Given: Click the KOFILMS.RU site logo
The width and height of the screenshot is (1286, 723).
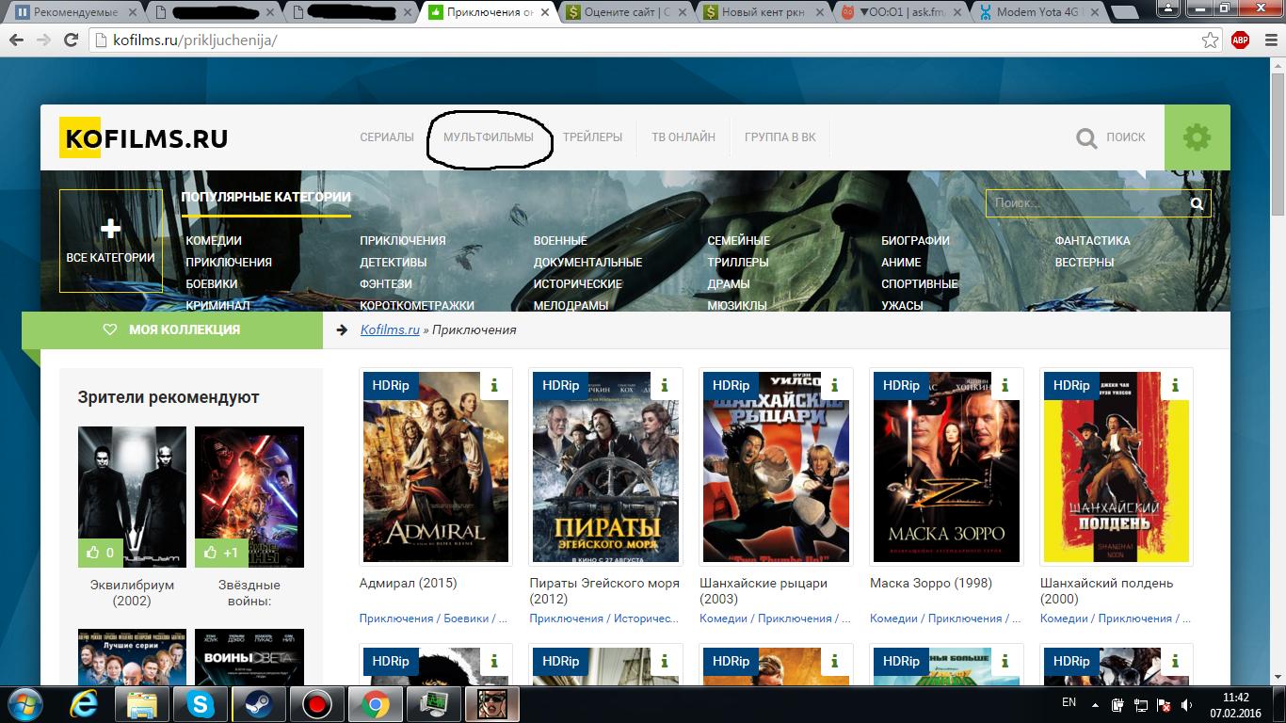Looking at the screenshot, I should point(144,138).
